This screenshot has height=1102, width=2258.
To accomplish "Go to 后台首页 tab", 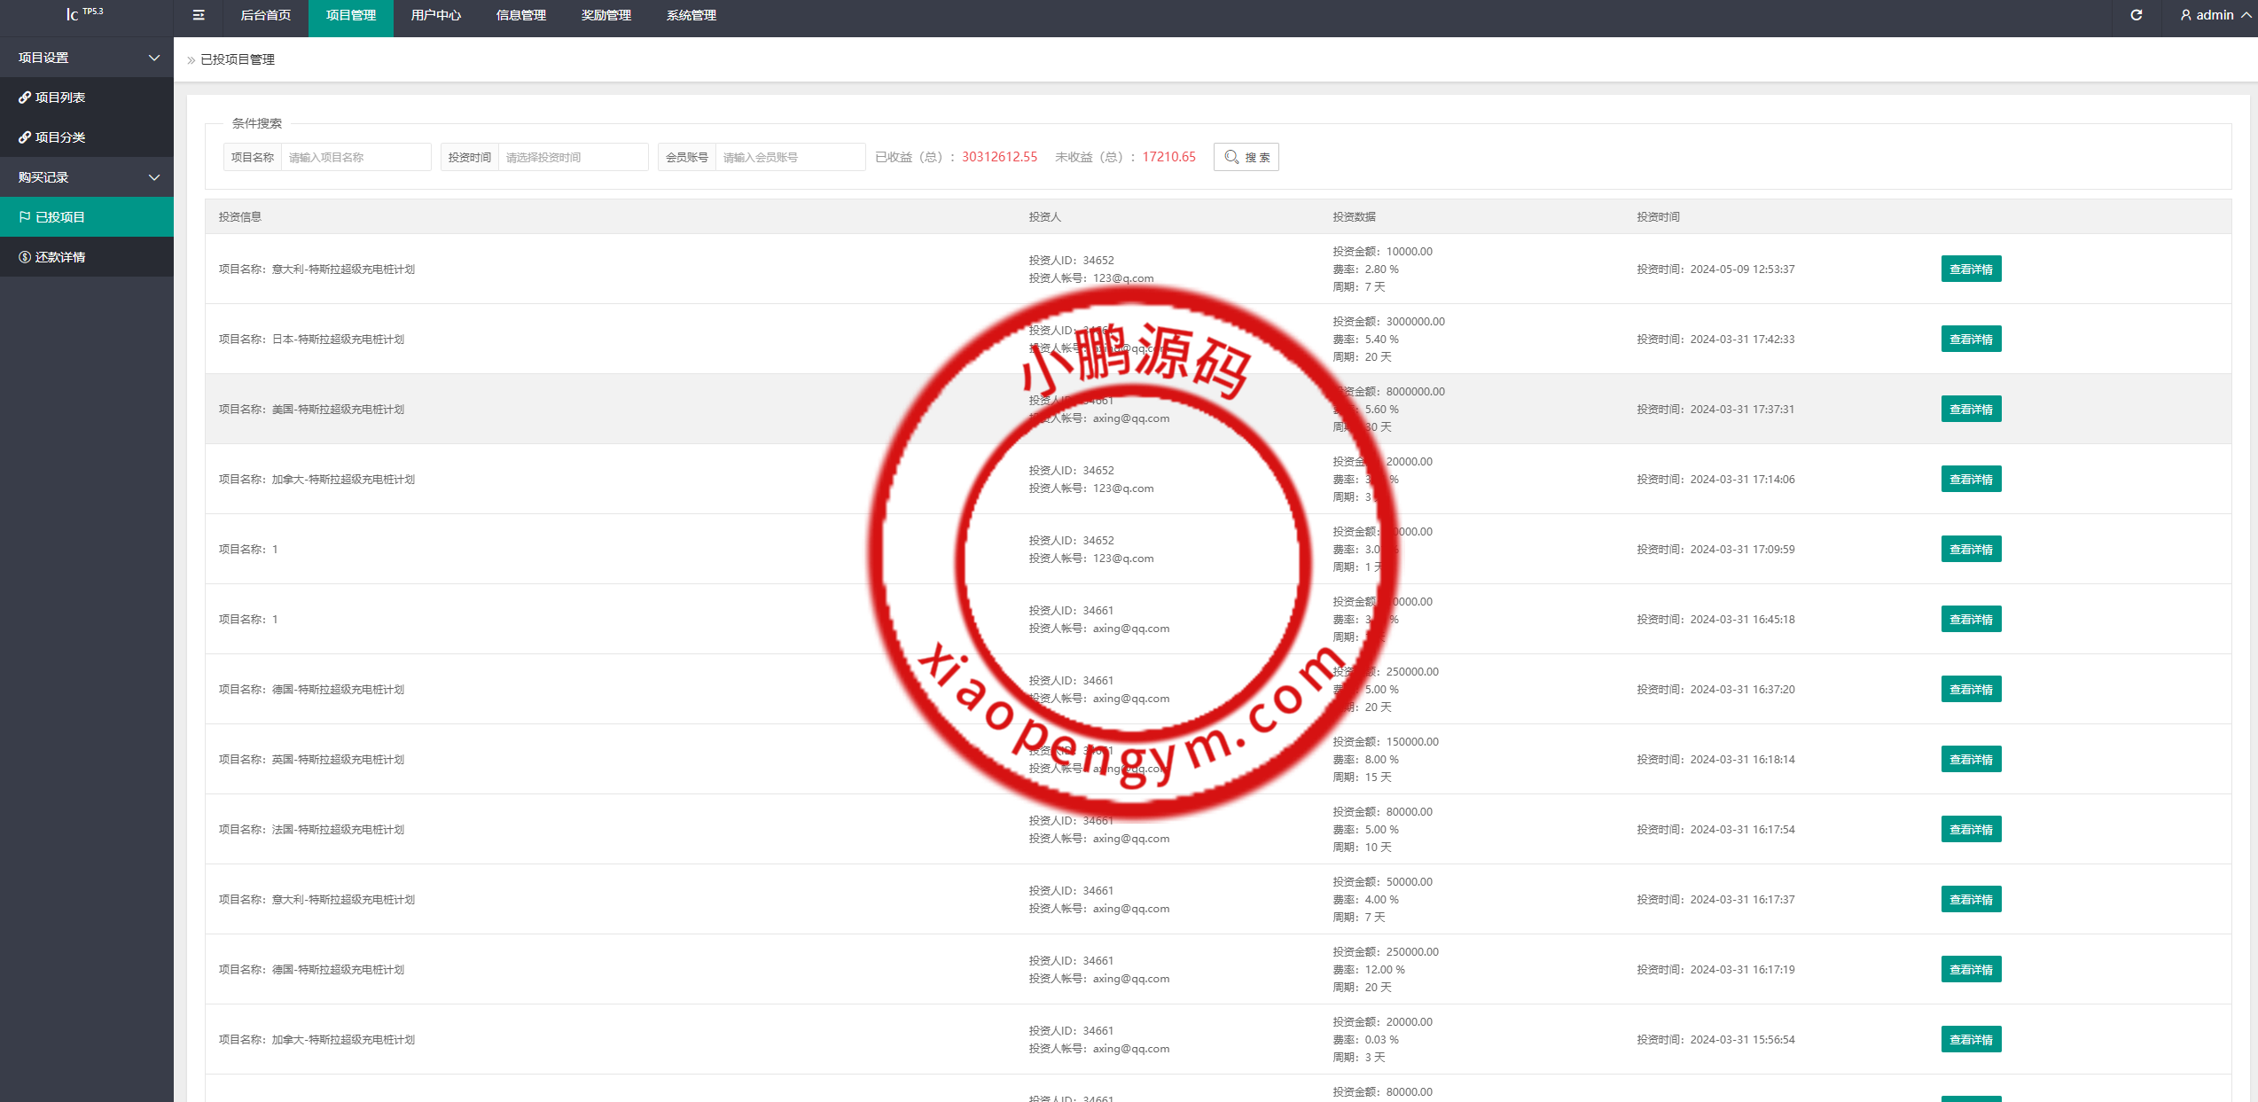I will coord(265,15).
